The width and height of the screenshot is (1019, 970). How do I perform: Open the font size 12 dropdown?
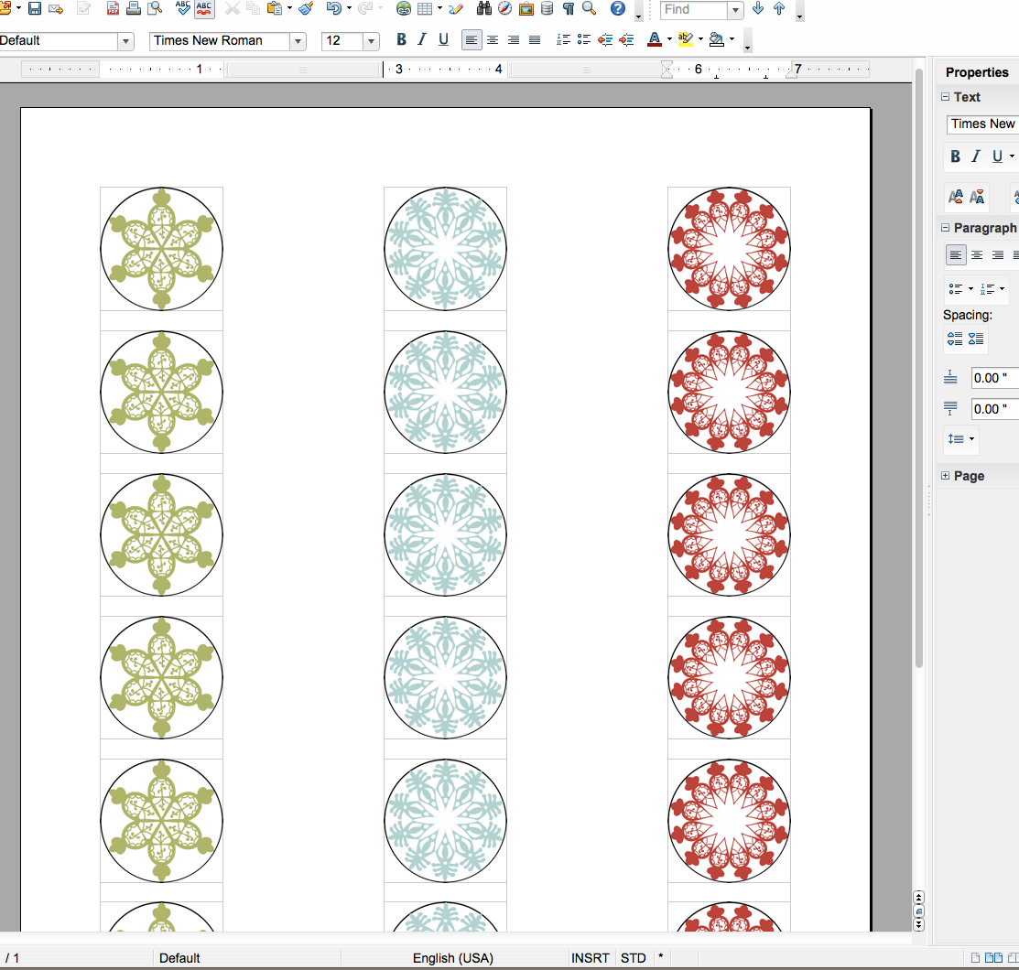click(x=371, y=41)
